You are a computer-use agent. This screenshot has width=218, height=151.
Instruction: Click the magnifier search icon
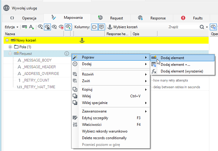(202, 27)
